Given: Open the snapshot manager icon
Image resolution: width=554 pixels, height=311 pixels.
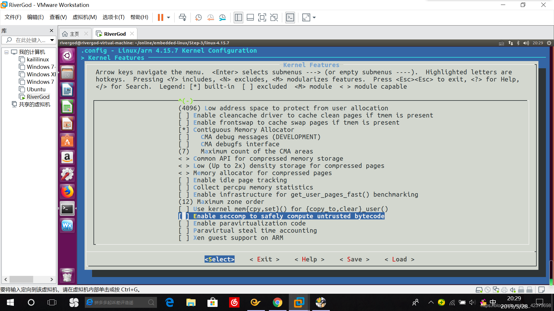Looking at the screenshot, I should click(x=222, y=18).
